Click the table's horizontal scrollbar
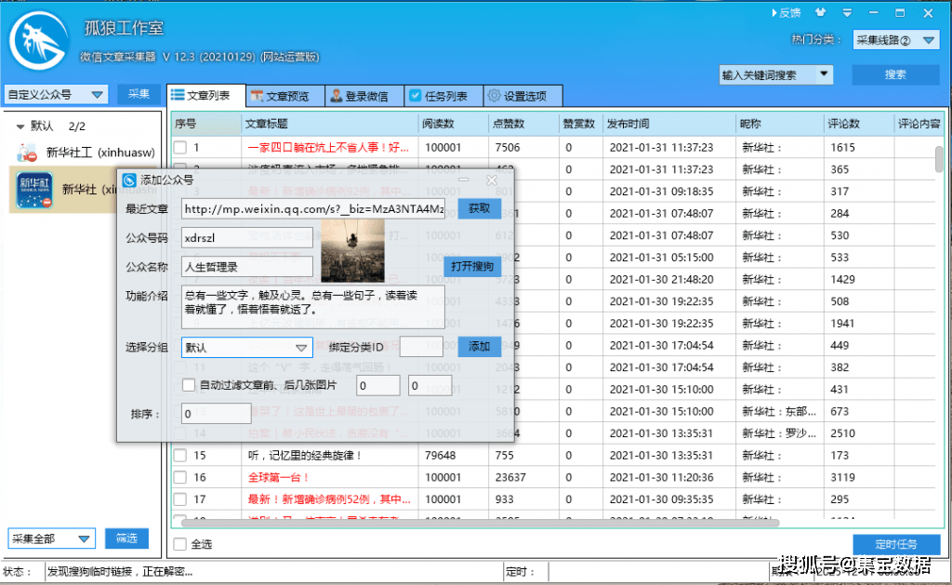 (481, 523)
